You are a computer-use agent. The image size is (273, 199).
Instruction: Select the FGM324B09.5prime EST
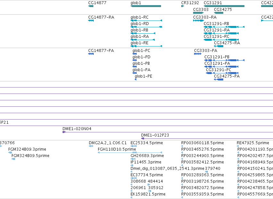13,159
